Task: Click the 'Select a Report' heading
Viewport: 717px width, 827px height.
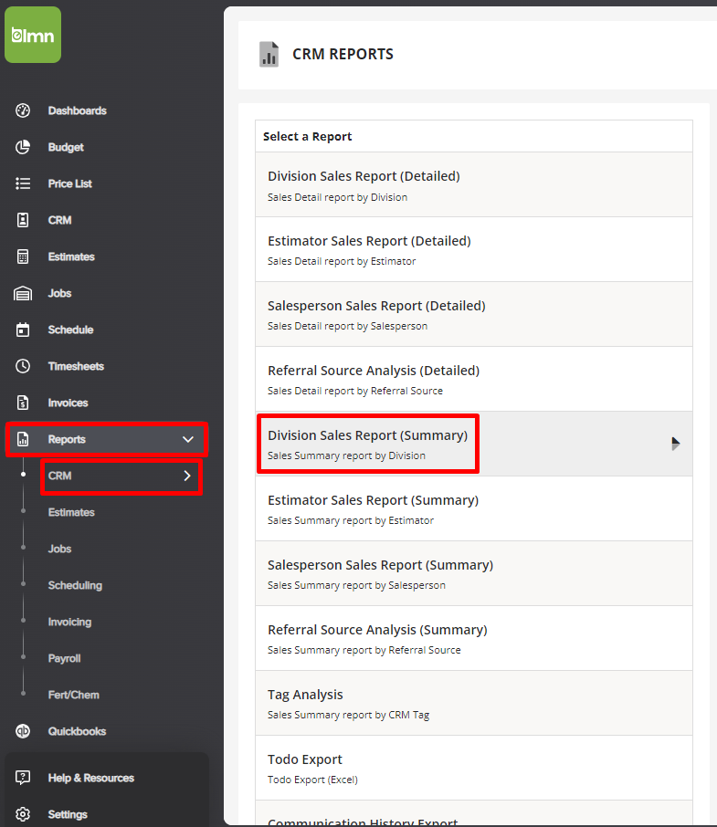Action: [307, 137]
